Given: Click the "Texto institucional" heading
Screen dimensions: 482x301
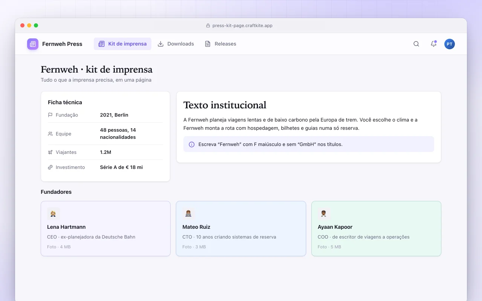Looking at the screenshot, I should [225, 105].
